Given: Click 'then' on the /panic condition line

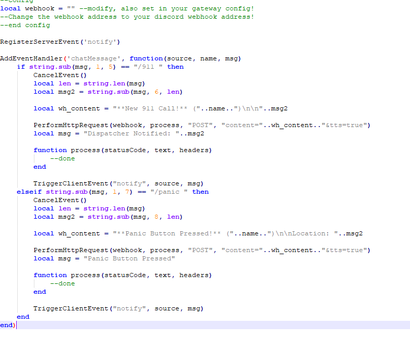Looking at the screenshot, I should coord(200,192).
